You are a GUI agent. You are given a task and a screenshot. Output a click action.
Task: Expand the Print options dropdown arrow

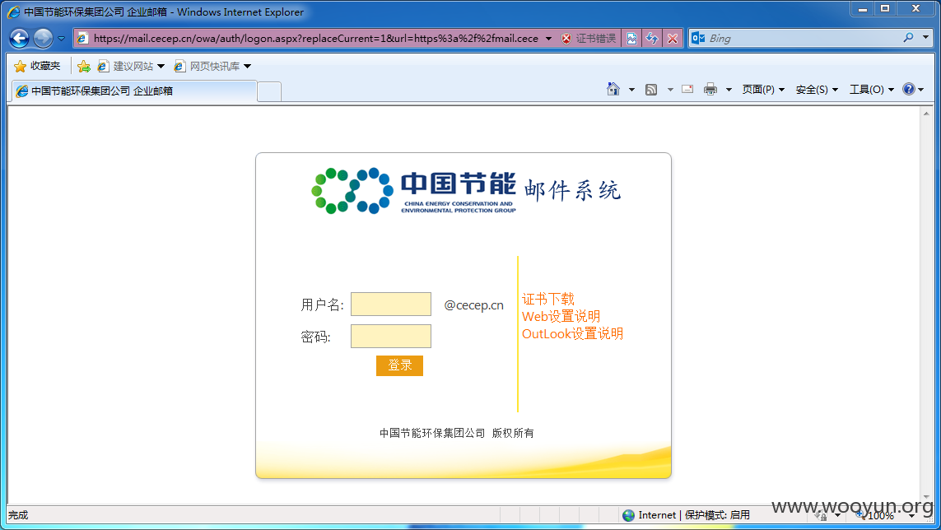click(x=729, y=90)
